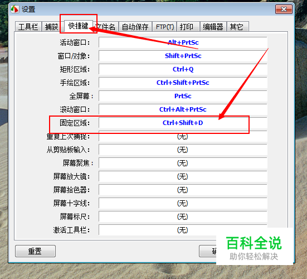Click the 屏幕拾色器 label
307x279 pixels.
71,190
